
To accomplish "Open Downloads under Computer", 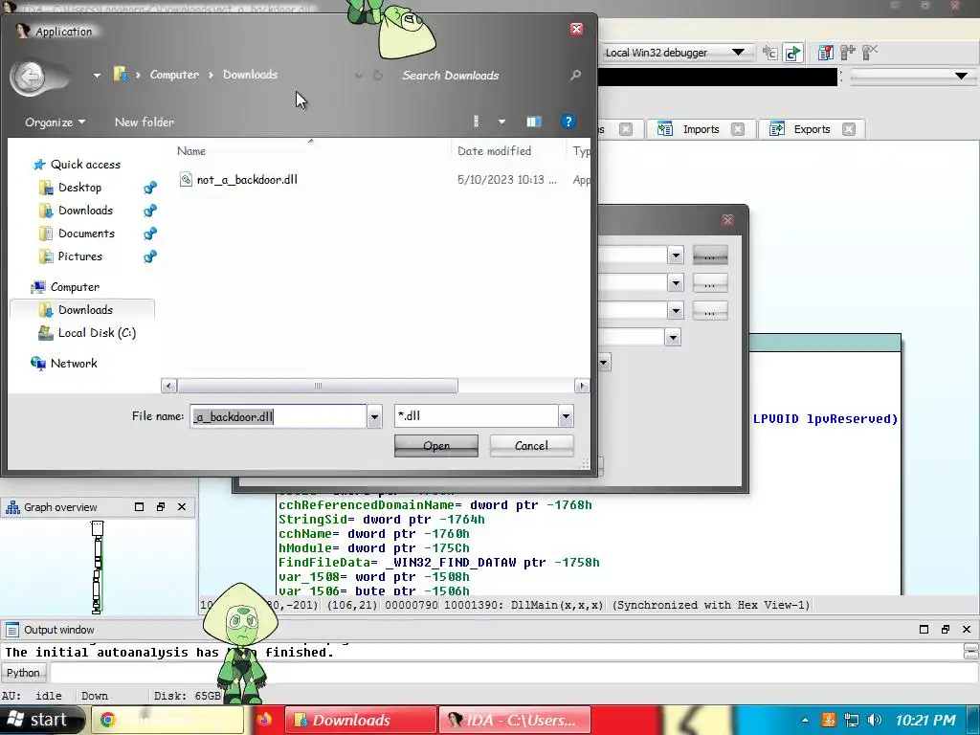I will pyautogui.click(x=85, y=310).
